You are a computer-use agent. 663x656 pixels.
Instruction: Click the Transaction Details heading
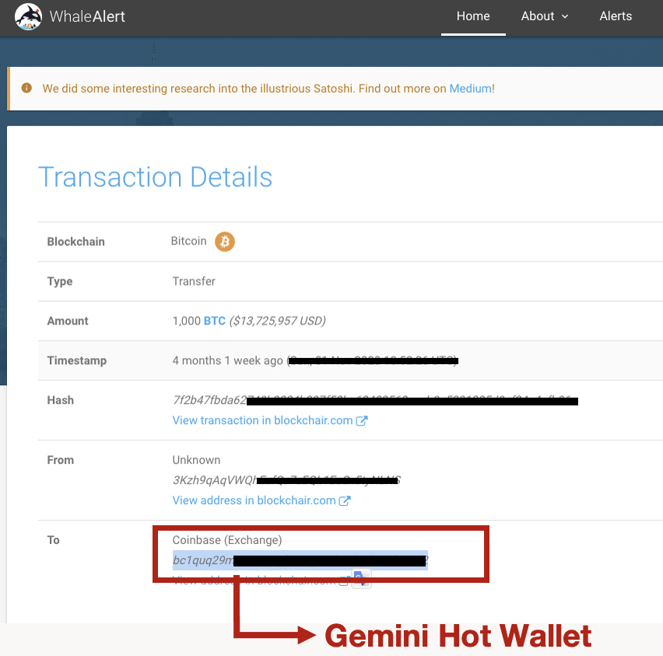[x=155, y=177]
